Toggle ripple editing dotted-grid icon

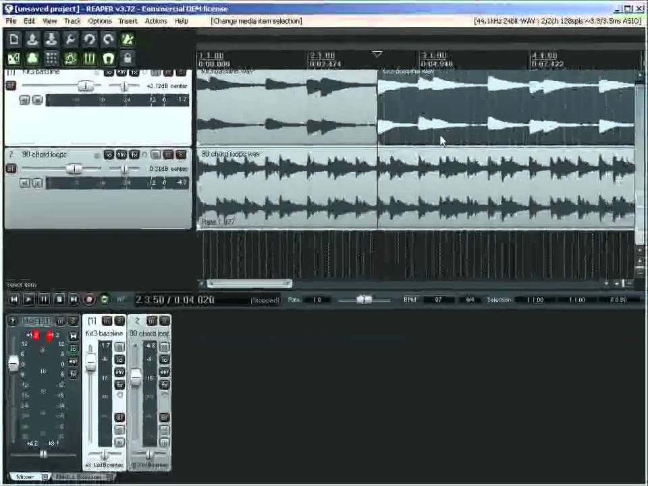pyautogui.click(x=51, y=58)
